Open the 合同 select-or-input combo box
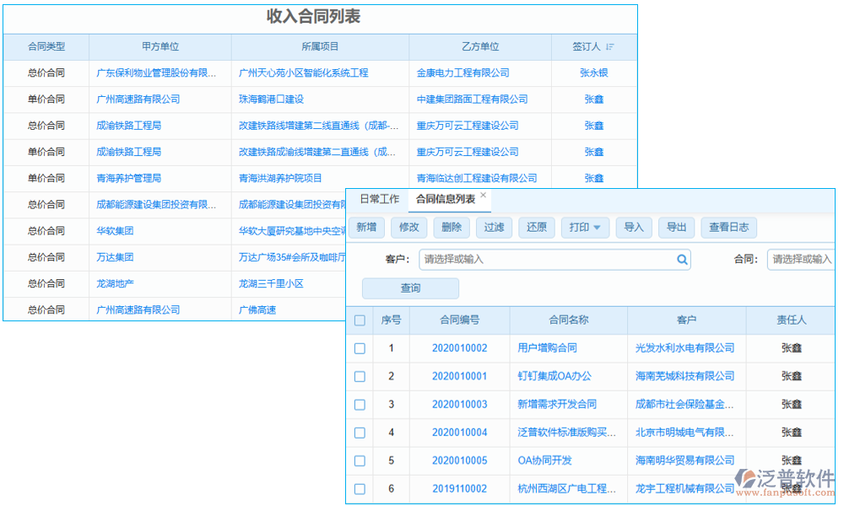 pyautogui.click(x=800, y=259)
